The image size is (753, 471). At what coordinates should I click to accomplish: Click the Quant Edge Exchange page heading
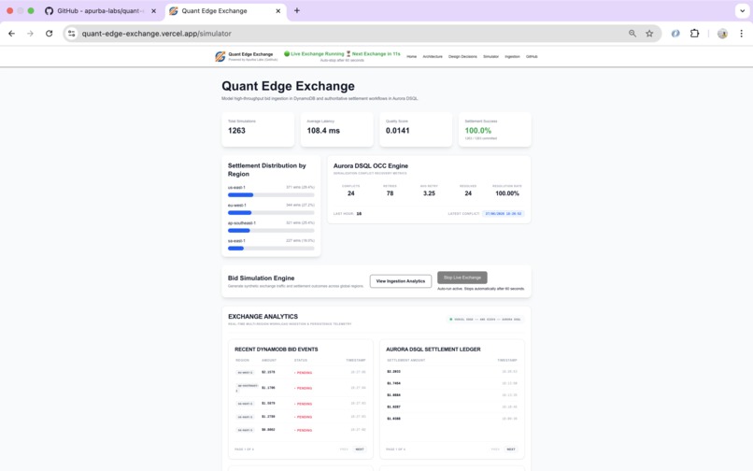pos(288,86)
